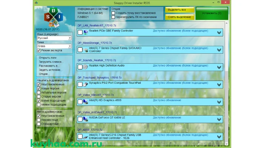Enable the Менее подходящие filter
This screenshot has height=148, width=264.
[x=39, y=104]
